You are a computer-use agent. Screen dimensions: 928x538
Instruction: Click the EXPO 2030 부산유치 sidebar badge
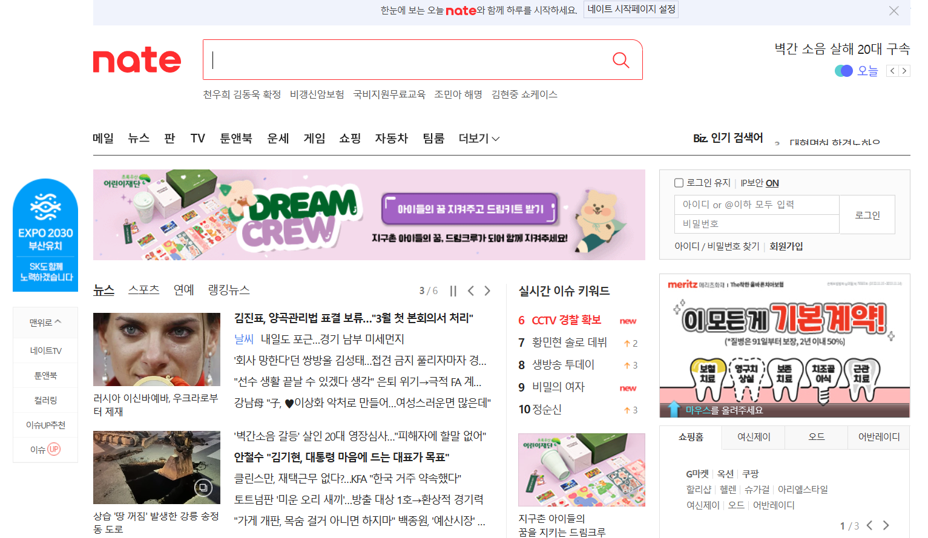coord(45,233)
